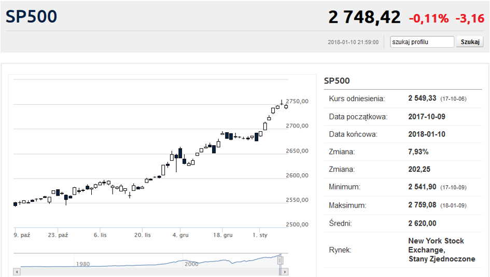Click the Minimum value 2 541,90
Image resolution: width=490 pixels, height=277 pixels.
(x=423, y=187)
